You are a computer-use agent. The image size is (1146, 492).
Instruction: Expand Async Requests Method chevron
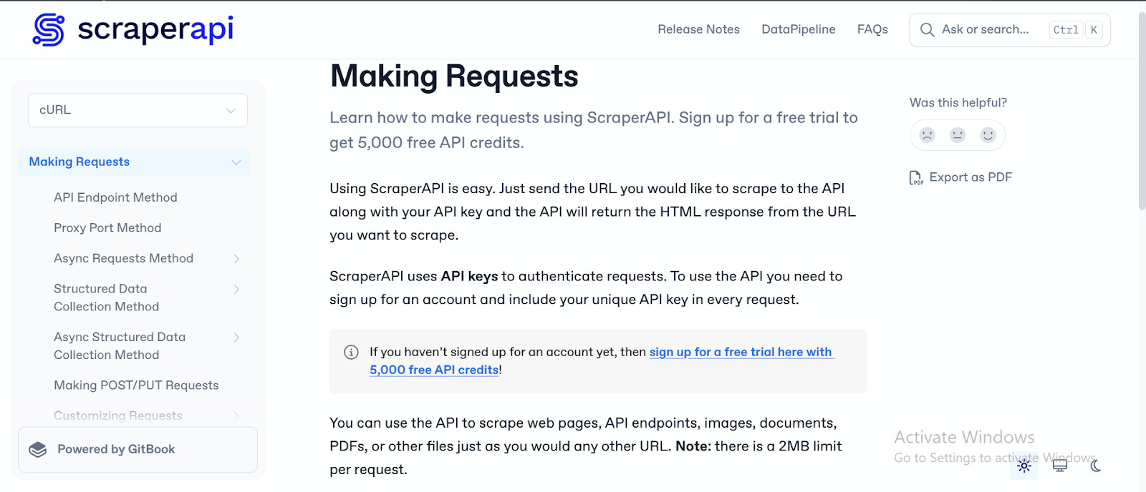point(236,259)
